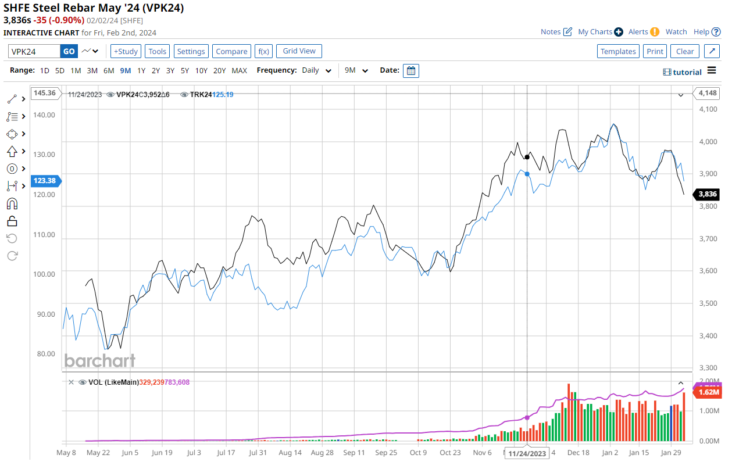Select the 1Y range option
The image size is (732, 469).
pyautogui.click(x=141, y=71)
